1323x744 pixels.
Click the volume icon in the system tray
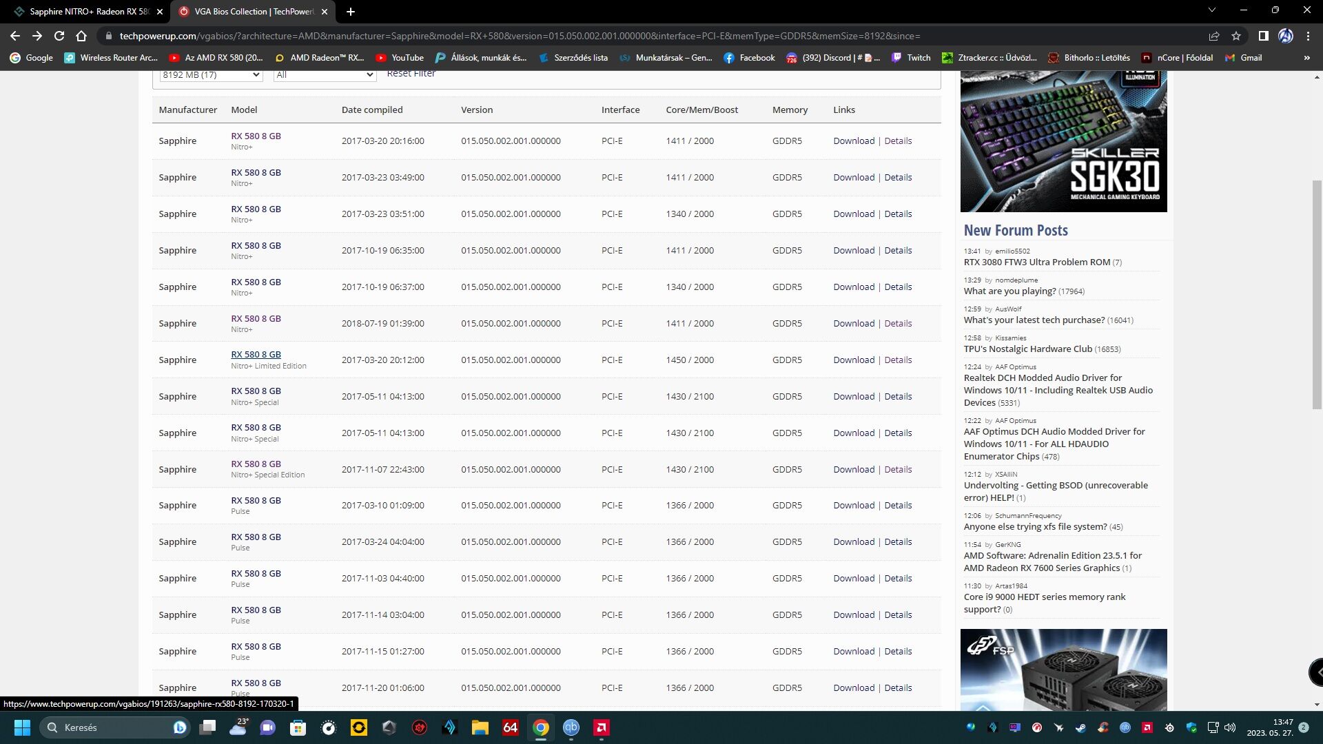click(1230, 727)
